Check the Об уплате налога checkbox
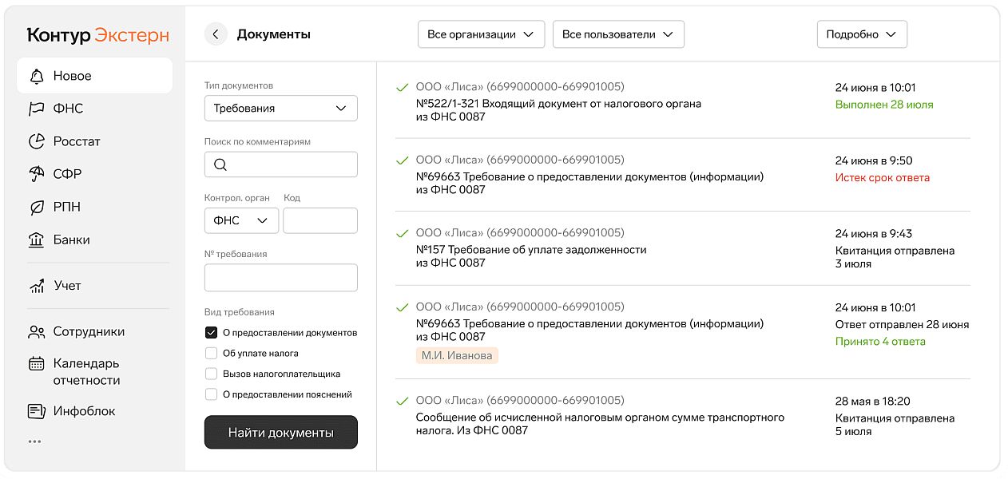1008x479 pixels. pyautogui.click(x=211, y=353)
